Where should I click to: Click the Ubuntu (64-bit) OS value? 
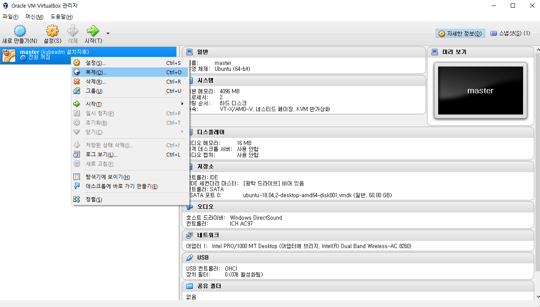tap(232, 69)
